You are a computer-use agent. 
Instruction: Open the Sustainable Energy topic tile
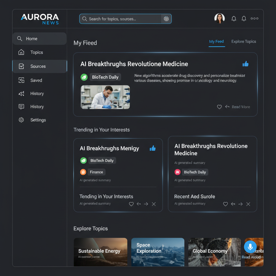[100, 252]
